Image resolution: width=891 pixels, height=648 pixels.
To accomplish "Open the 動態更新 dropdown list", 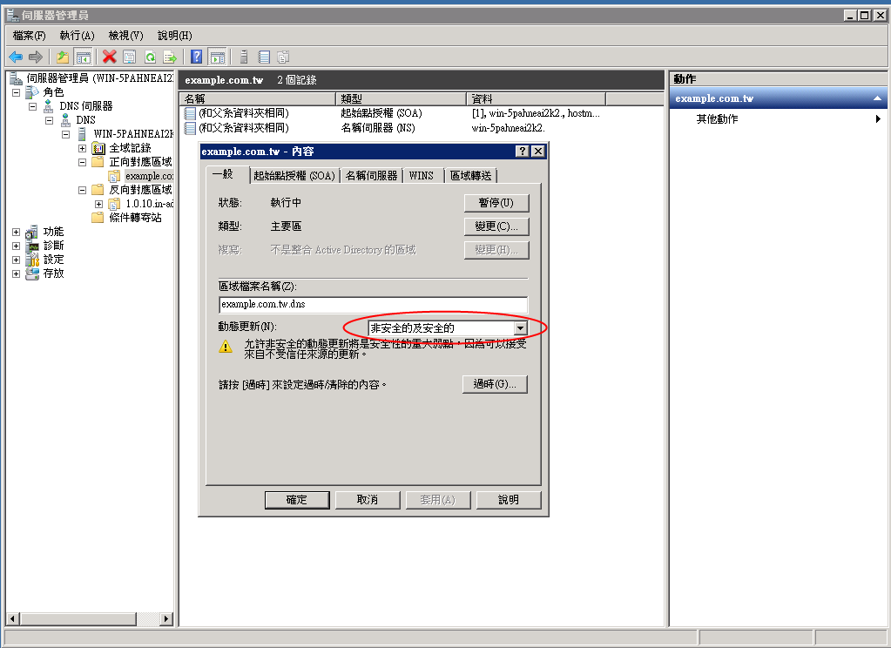I will tap(520, 327).
